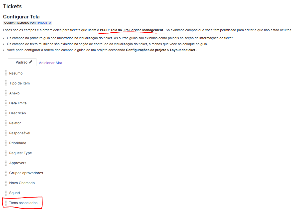This screenshot has width=295, height=209.
Task: Select the Padrão tab
Action: coord(22,62)
